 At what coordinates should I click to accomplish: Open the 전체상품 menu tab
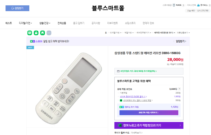(62, 23)
